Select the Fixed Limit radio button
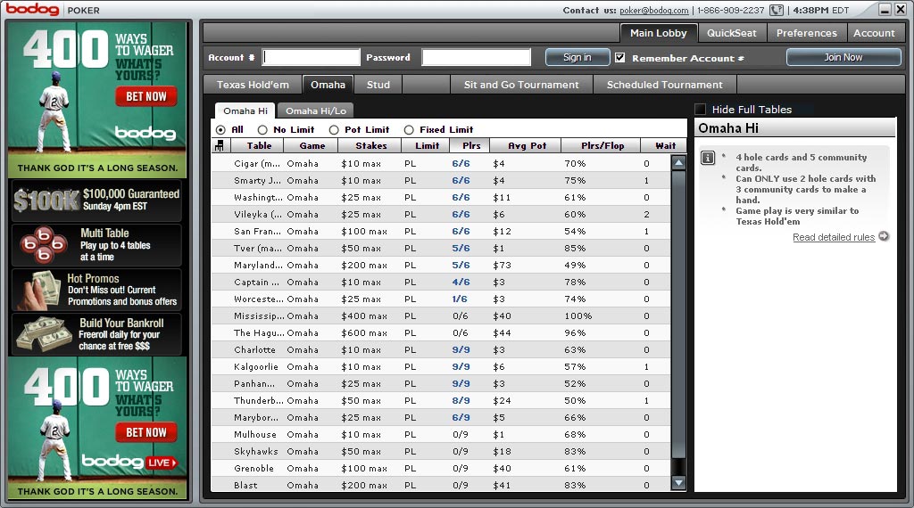This screenshot has height=508, width=914. 409,130
